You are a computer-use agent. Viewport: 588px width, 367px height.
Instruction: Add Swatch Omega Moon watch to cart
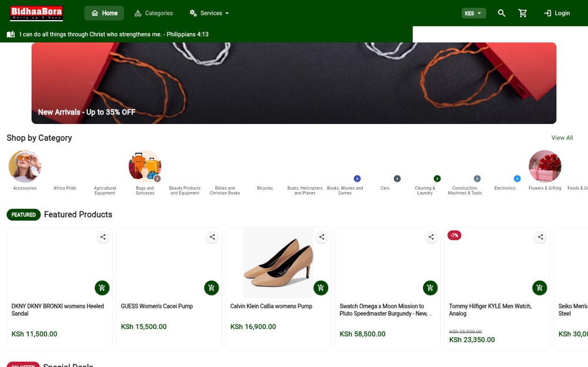tap(430, 288)
